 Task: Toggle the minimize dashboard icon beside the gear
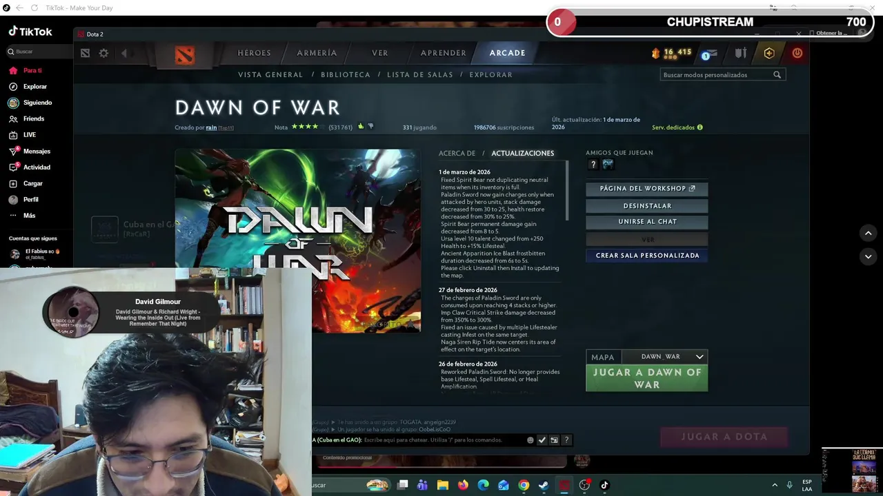[x=85, y=53]
